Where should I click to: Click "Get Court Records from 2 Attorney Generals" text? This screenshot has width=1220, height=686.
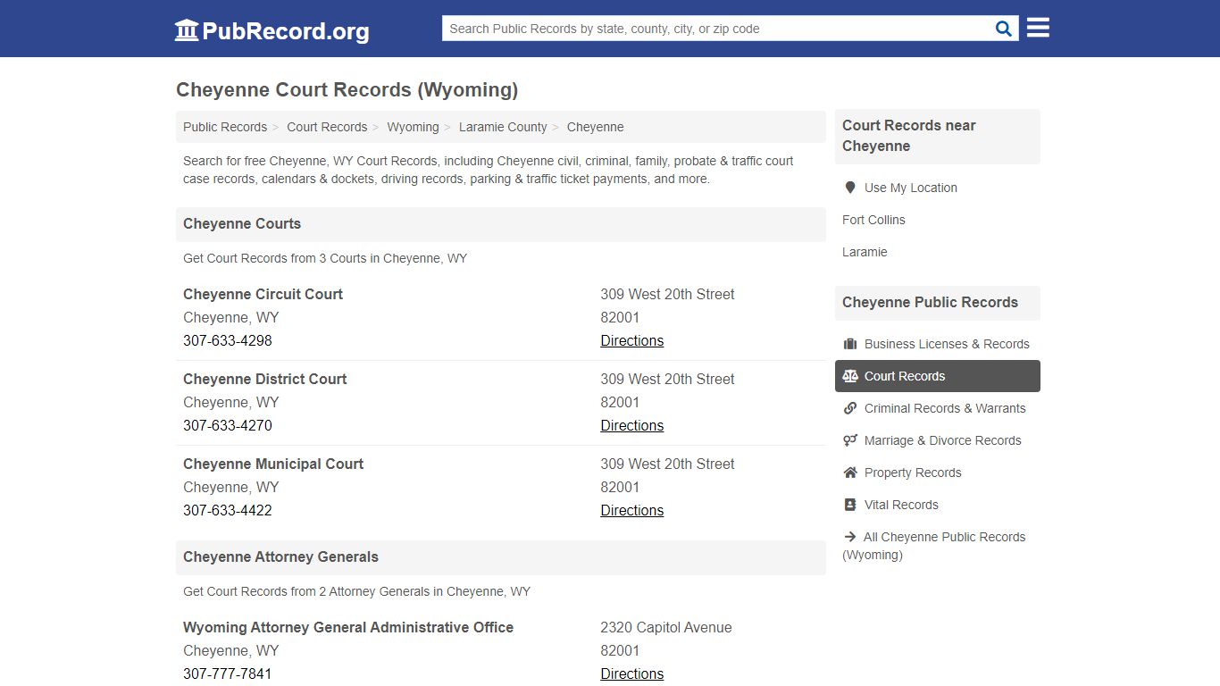pyautogui.click(x=356, y=591)
